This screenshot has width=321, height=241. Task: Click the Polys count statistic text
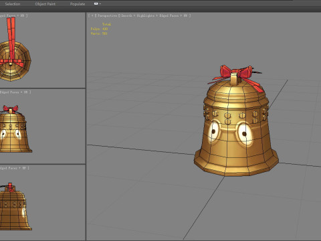[x=99, y=29]
